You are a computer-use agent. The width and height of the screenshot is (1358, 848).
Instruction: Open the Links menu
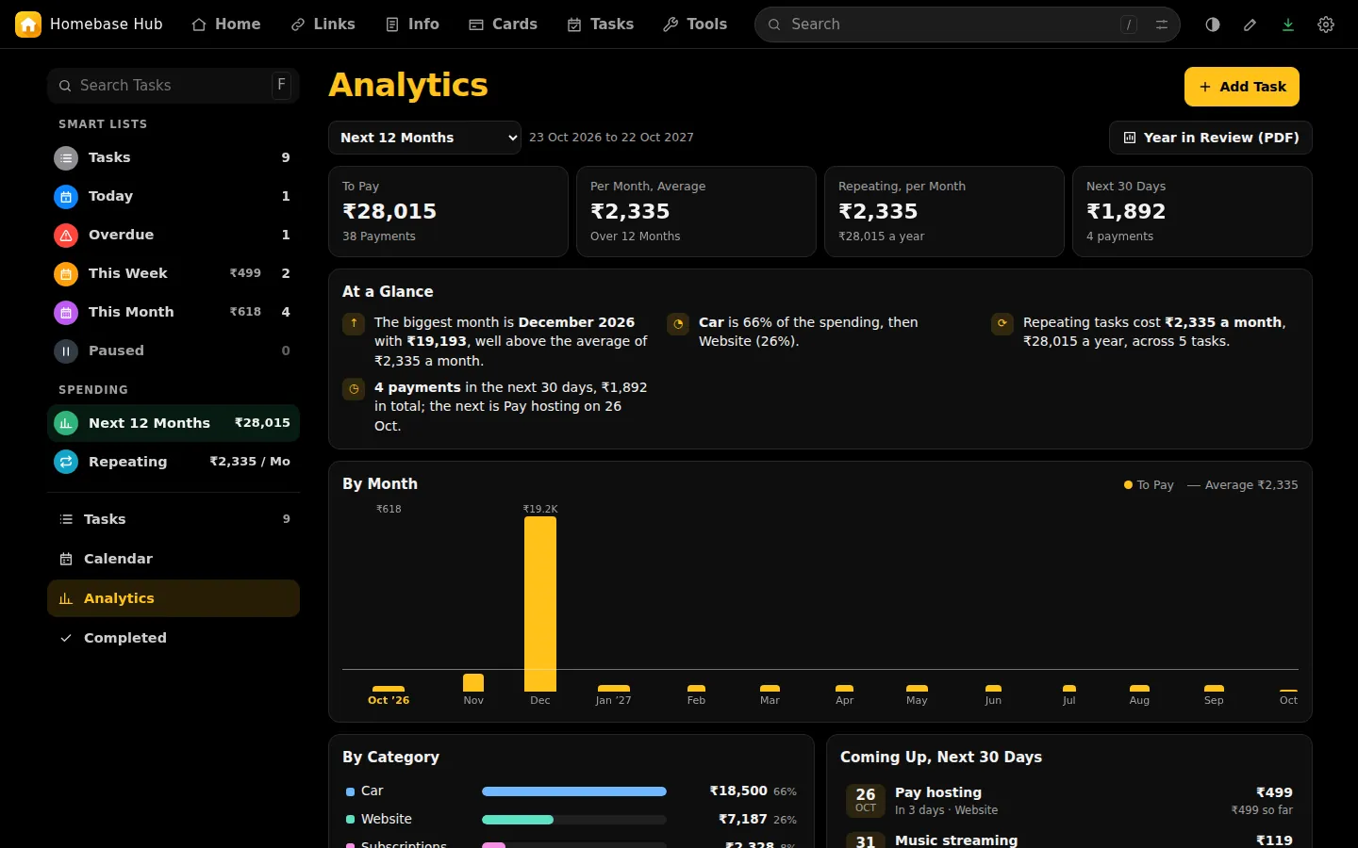point(323,24)
